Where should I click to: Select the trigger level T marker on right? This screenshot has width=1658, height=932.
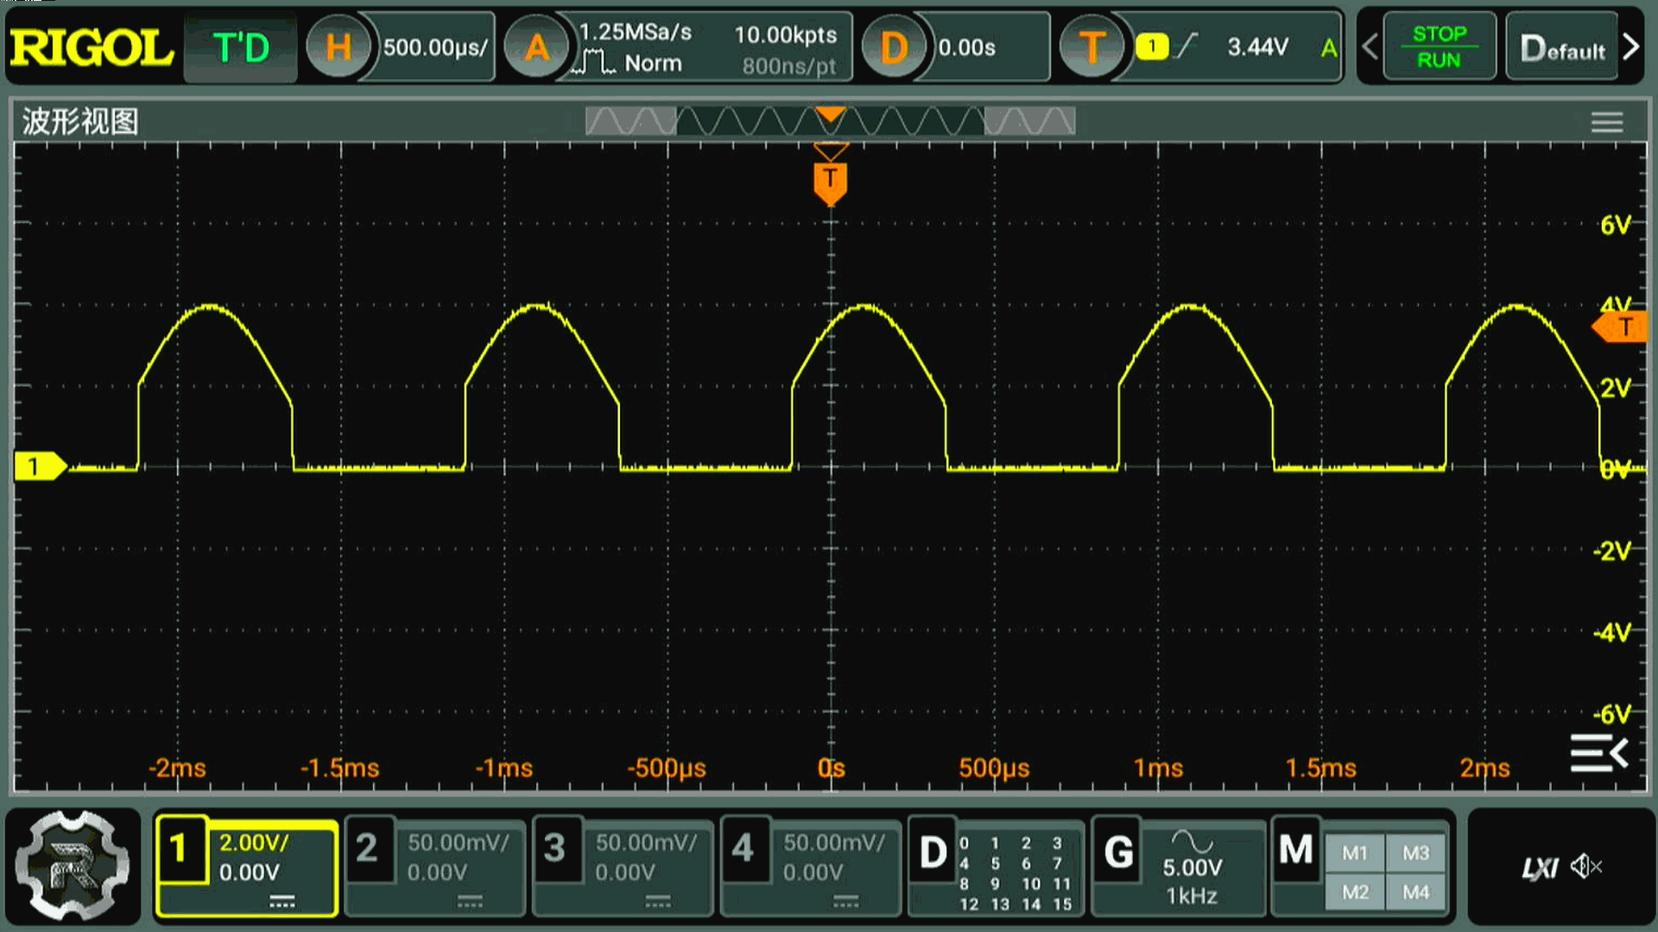[1619, 327]
